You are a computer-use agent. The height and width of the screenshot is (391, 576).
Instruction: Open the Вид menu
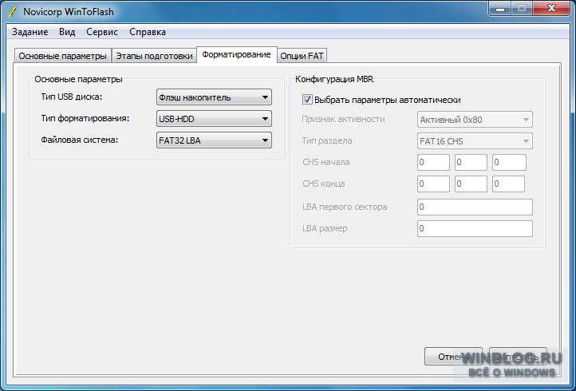tap(67, 32)
